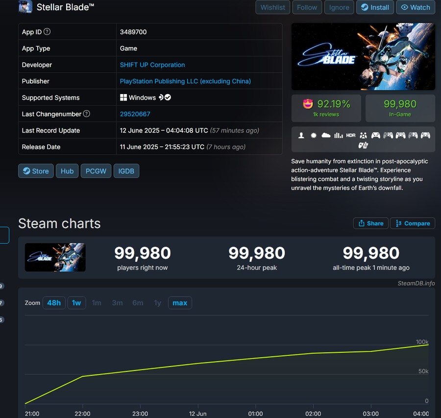
Task: Click the "100k" chart axis label
Action: pos(422,342)
